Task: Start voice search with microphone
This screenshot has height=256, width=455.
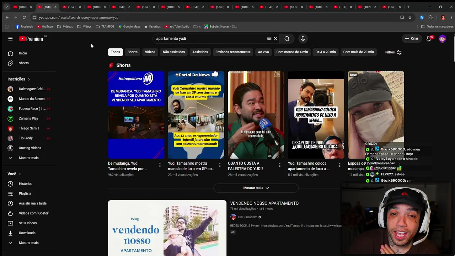Action: [x=303, y=39]
